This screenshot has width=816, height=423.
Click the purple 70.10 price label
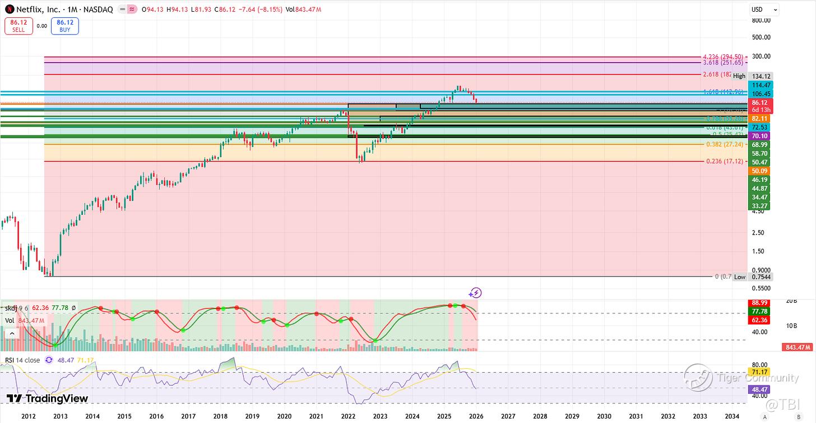[759, 136]
